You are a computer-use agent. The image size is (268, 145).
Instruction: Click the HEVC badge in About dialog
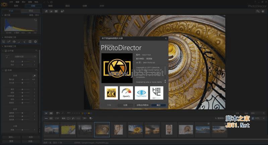click(156, 93)
